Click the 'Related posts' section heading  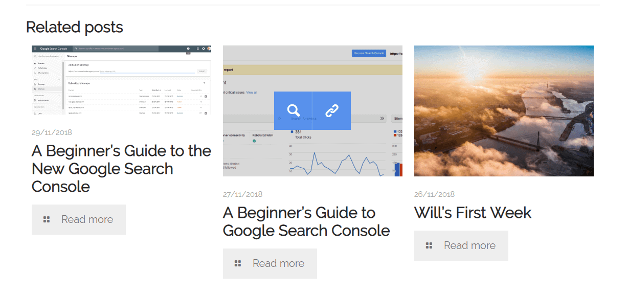[x=75, y=27]
